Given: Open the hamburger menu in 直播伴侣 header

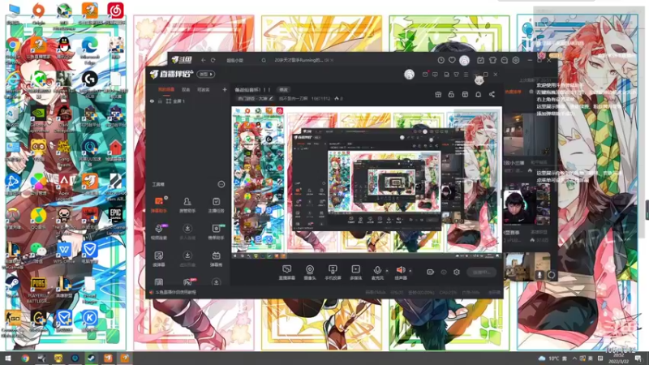Looking at the screenshot, I should [x=466, y=75].
